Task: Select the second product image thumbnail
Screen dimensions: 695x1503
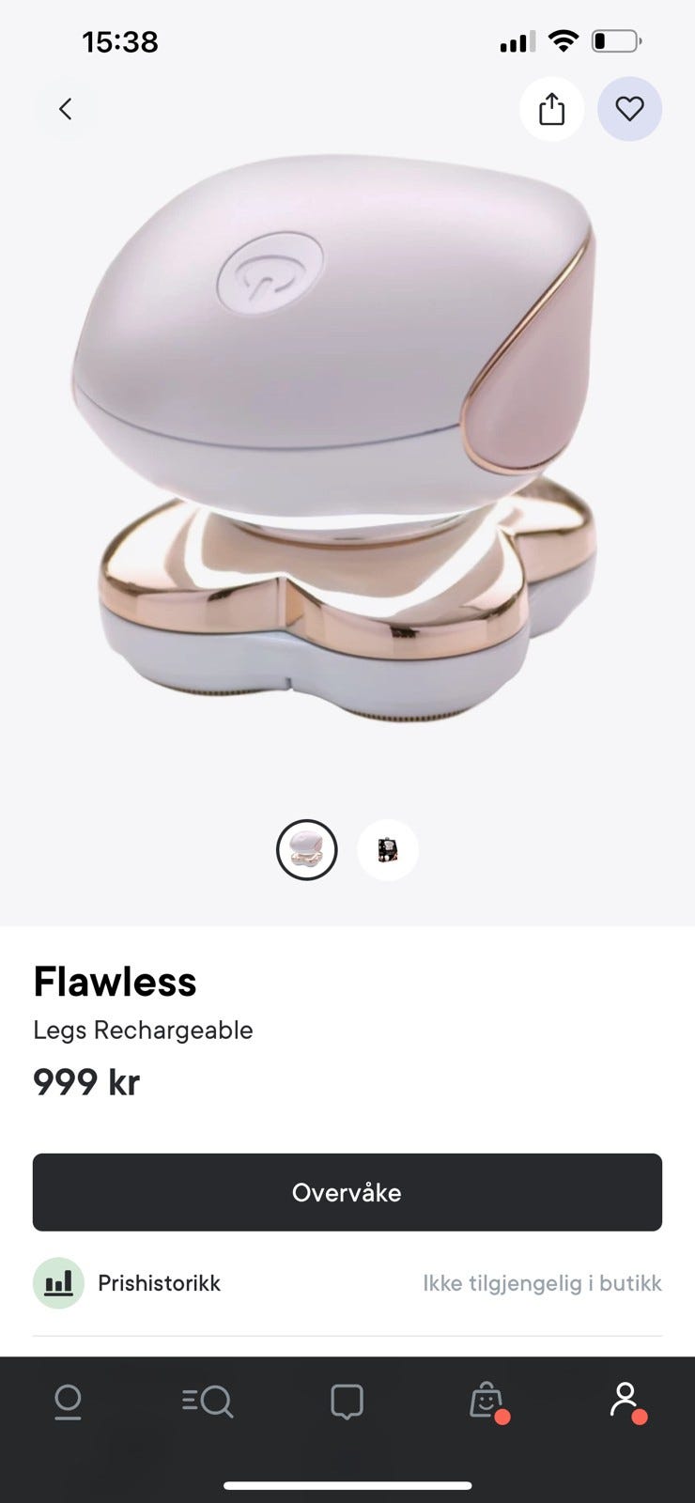Action: point(388,850)
